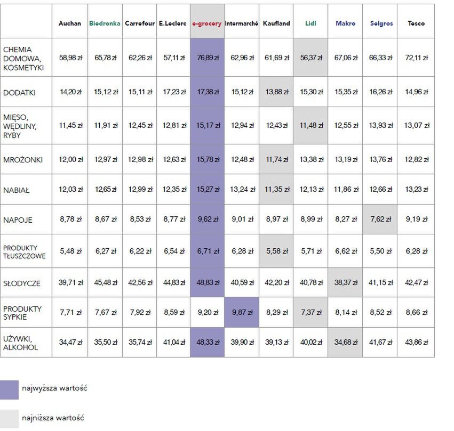Screen dimensions: 454x431
Task: Click the grey najniższa wartość legend swatch
Action: coord(9,419)
